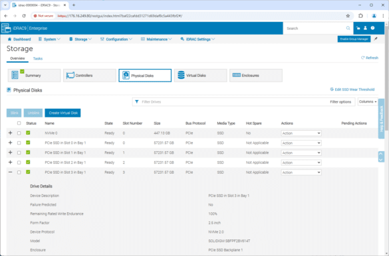
Task: Click the iDRAC9 server logo icon
Action: (x=6, y=29)
